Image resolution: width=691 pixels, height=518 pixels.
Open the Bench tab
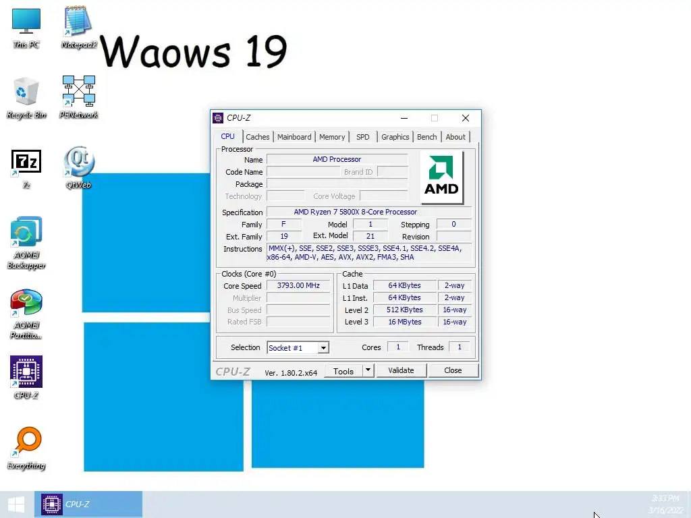[x=426, y=137]
